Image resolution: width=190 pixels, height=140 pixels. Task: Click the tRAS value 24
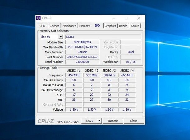tap(127, 95)
